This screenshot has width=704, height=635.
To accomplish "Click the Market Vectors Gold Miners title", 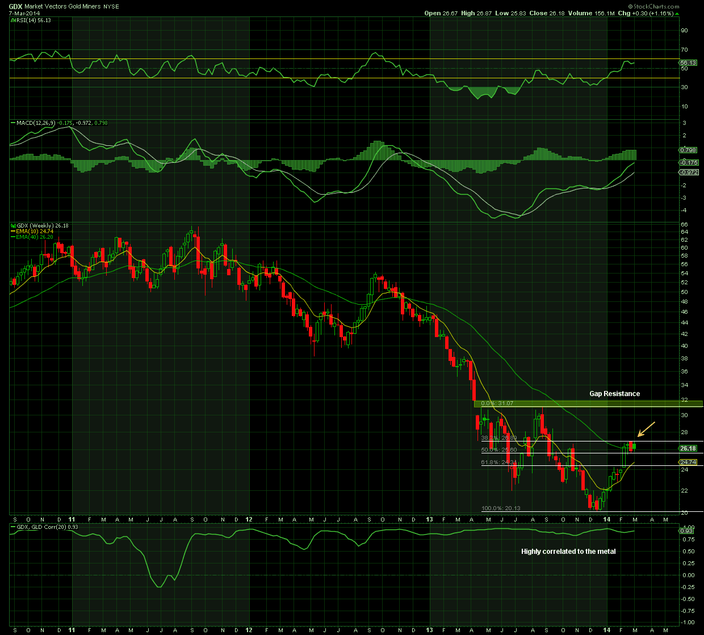I will pyautogui.click(x=62, y=6).
